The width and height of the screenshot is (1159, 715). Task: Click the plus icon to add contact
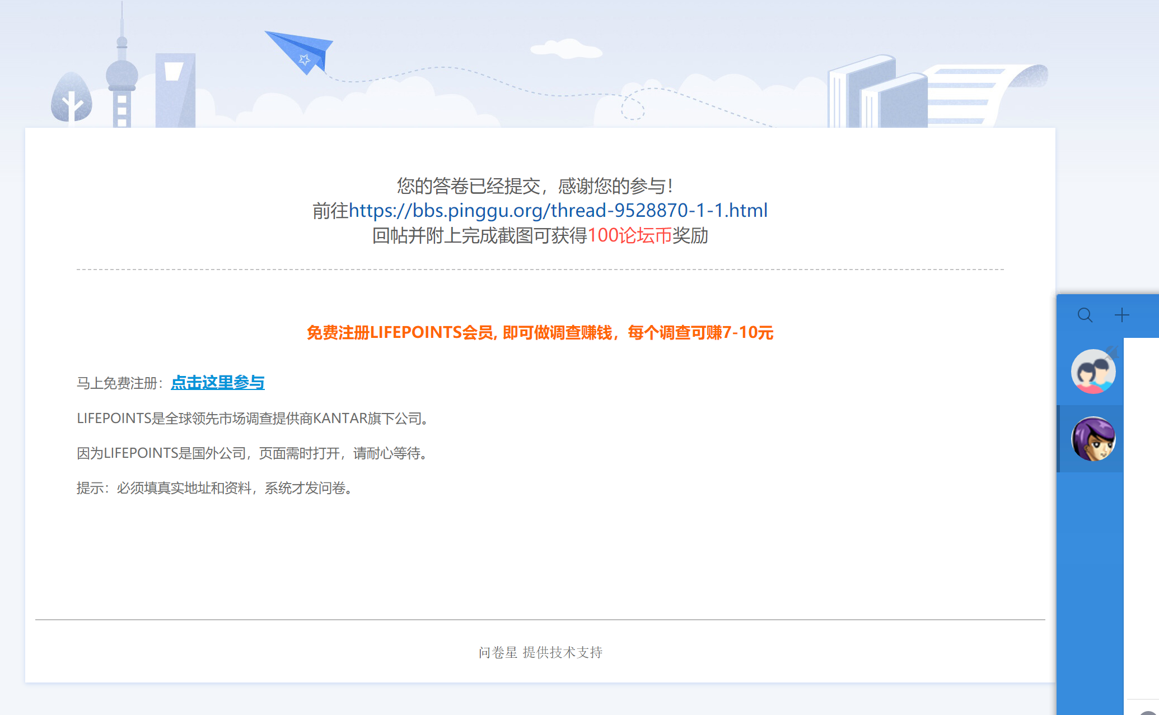(x=1121, y=315)
